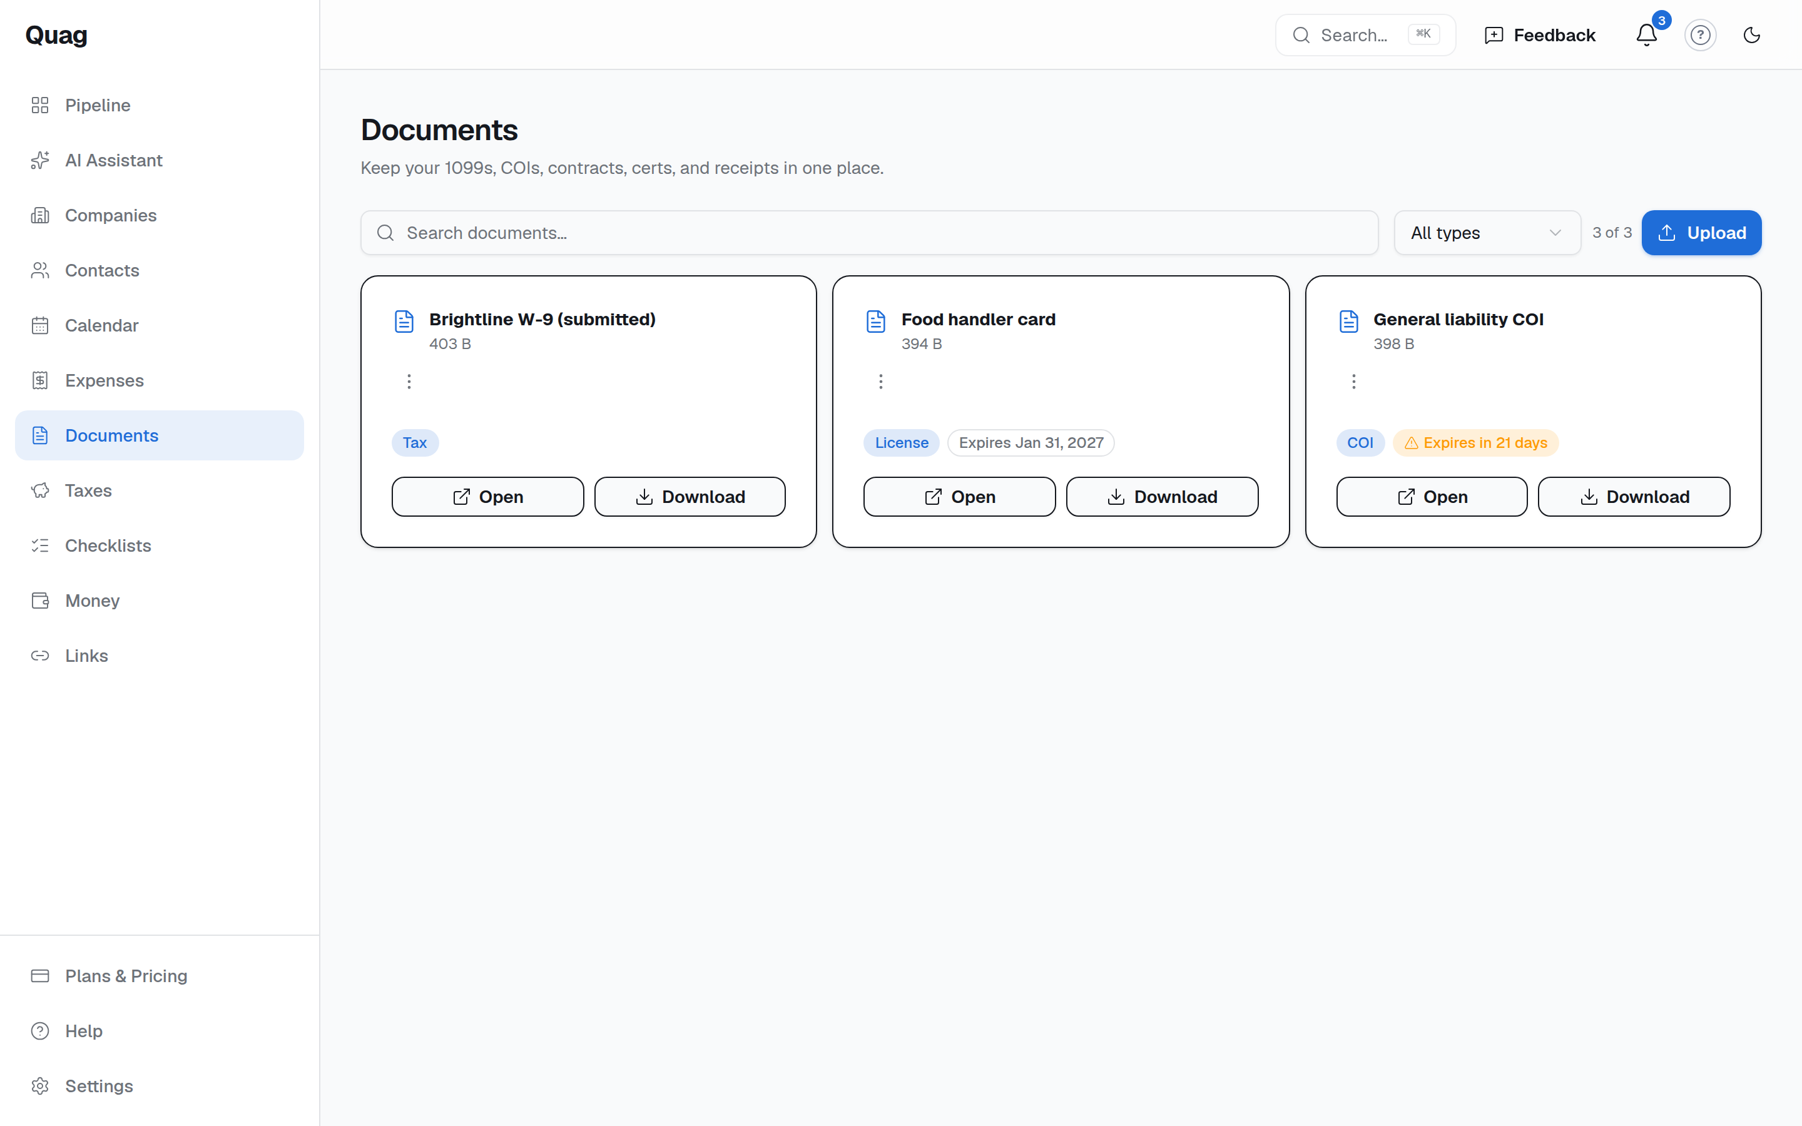Image resolution: width=1802 pixels, height=1126 pixels.
Task: Expand the All types filter dropdown
Action: point(1487,233)
